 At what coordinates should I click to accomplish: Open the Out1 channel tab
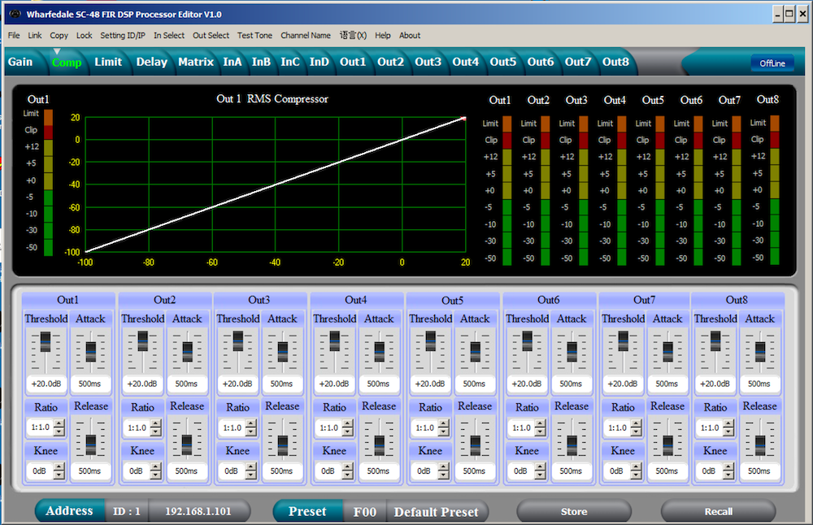pyautogui.click(x=352, y=61)
